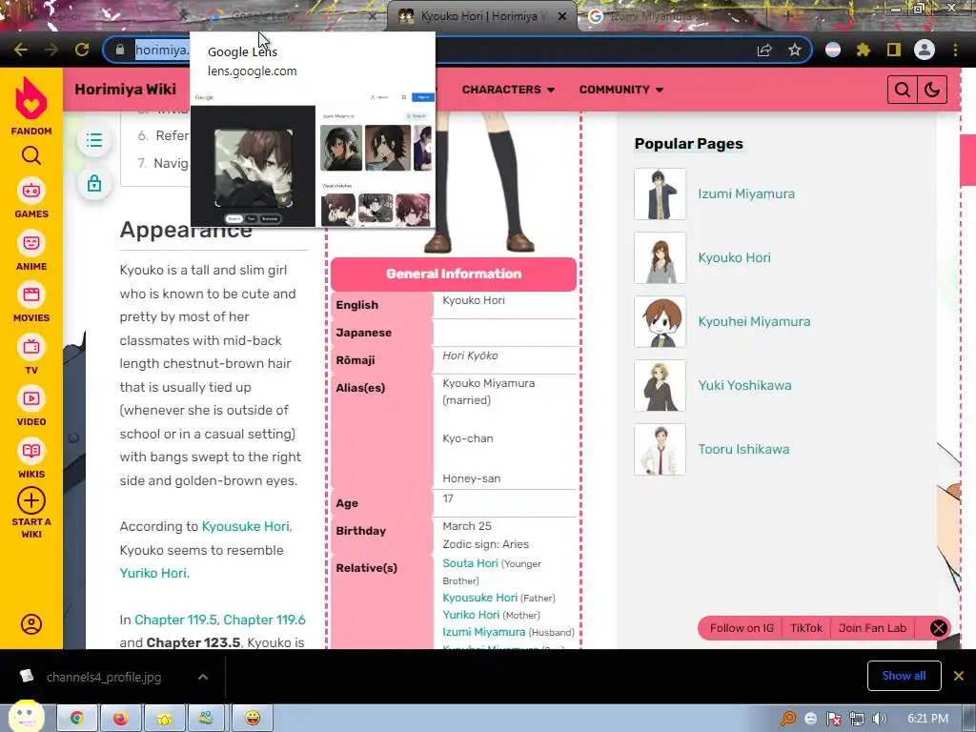The image size is (976, 732).
Task: Open the table of contents list icon
Action: click(x=94, y=140)
